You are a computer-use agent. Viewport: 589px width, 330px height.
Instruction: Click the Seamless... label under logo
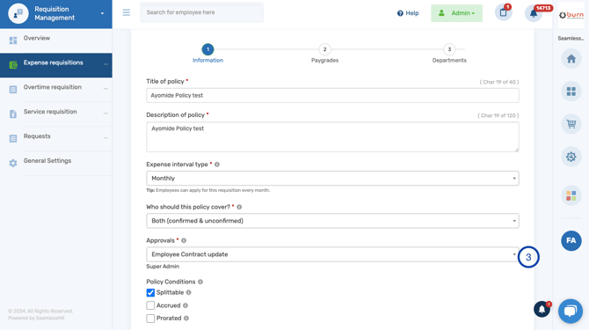click(571, 39)
